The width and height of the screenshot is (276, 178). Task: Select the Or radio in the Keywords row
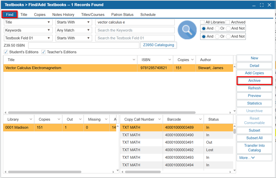coord(217,28)
